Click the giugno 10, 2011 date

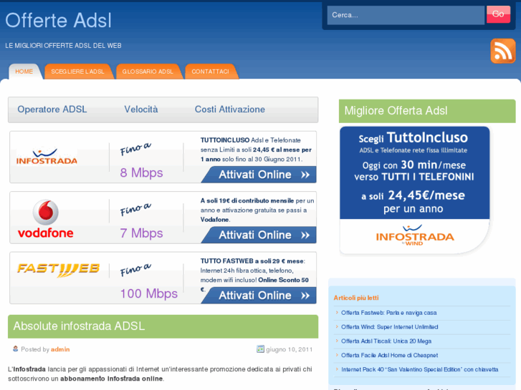(x=289, y=349)
